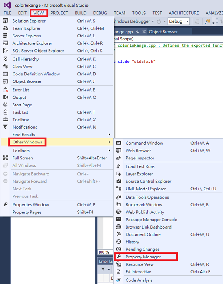The image size is (223, 284).
Task: Pin the colorInRange.cpp tab
Action: (138, 32)
